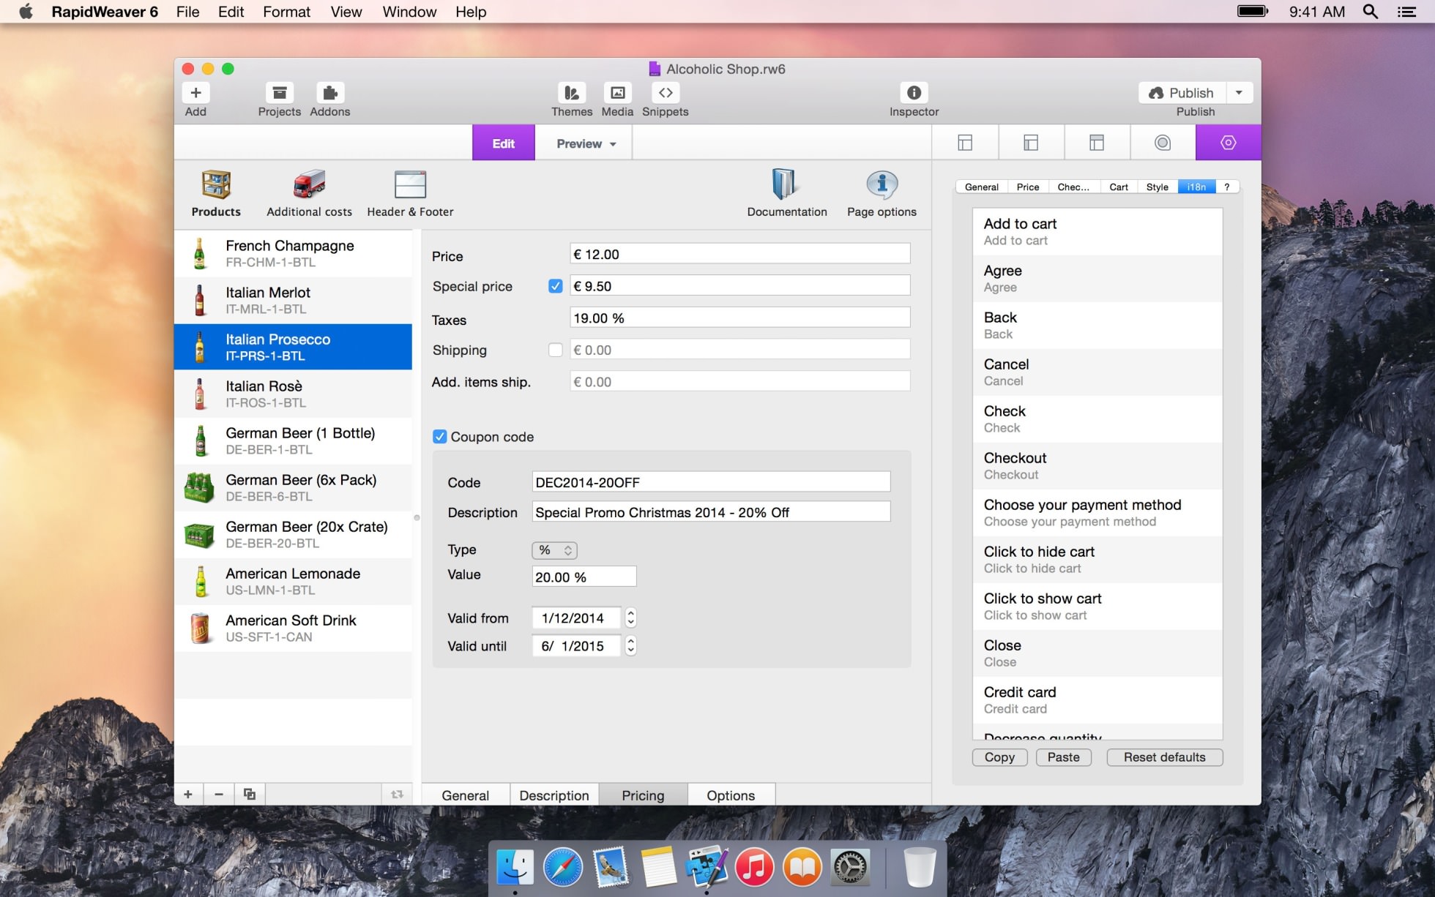The height and width of the screenshot is (897, 1435).
Task: Select German Beer (6x Pack) product
Action: pos(293,487)
